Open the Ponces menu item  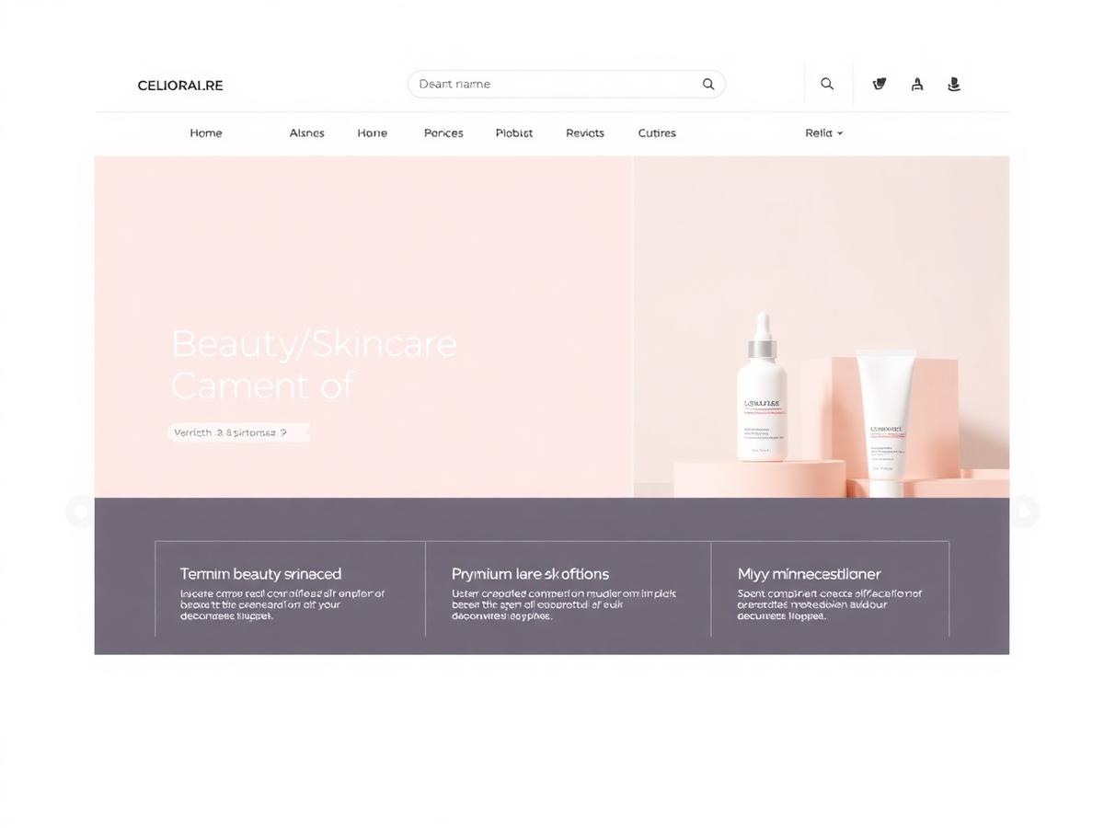tap(443, 133)
